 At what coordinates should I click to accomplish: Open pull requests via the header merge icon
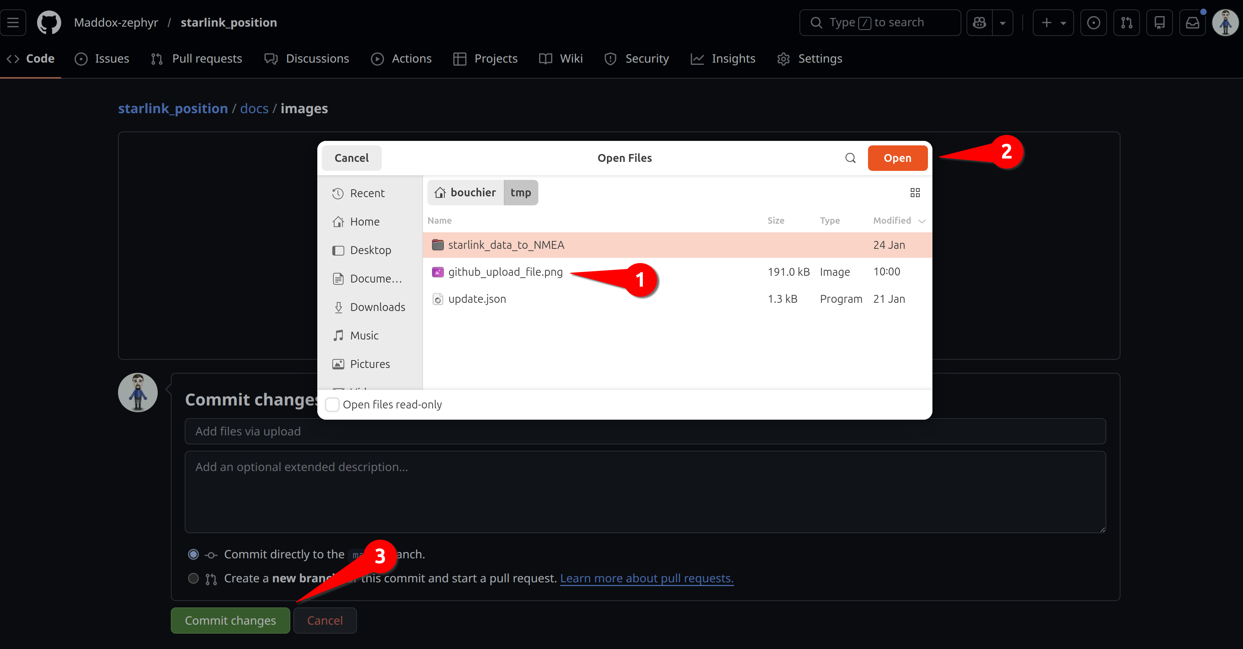click(x=1126, y=22)
